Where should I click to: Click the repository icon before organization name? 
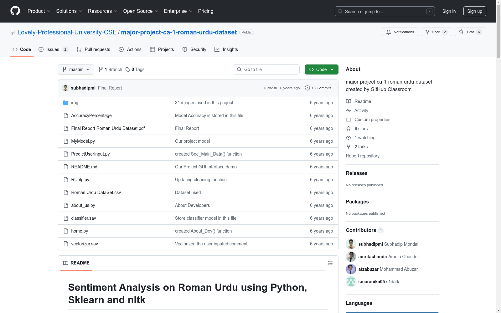point(13,32)
